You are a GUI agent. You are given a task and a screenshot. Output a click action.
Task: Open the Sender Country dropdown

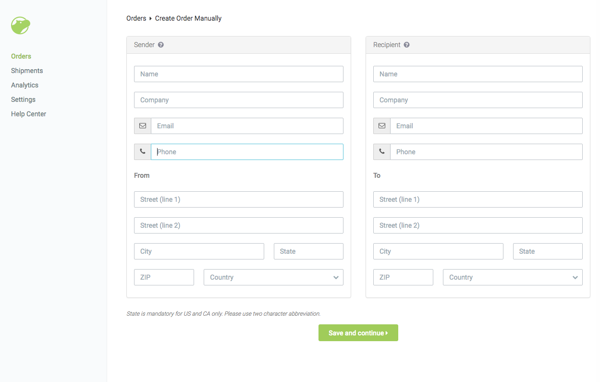(273, 277)
